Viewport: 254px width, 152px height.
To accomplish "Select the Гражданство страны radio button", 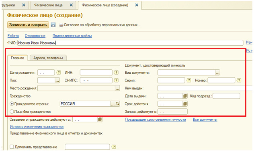I will pyautogui.click(x=12, y=104).
